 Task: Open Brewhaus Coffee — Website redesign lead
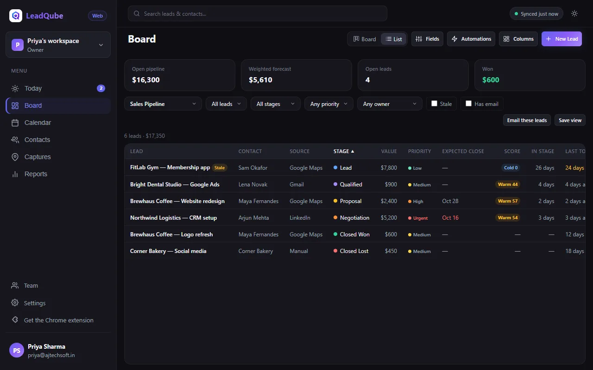(177, 201)
